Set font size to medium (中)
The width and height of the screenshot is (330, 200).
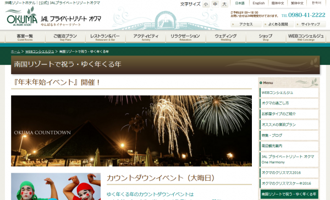pos(215,4)
